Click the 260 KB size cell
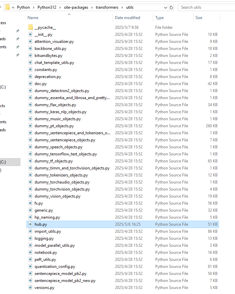This screenshot has height=294, width=235. pyautogui.click(x=212, y=126)
